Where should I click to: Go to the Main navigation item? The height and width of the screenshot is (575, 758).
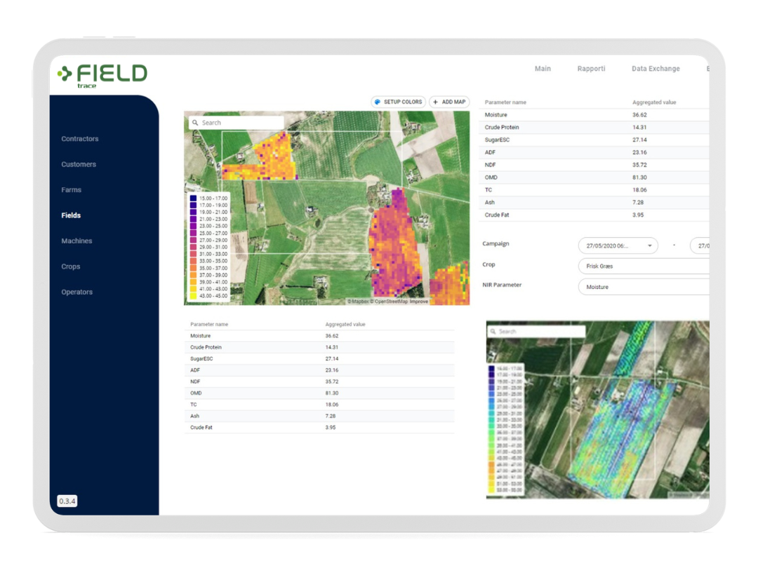pos(543,68)
